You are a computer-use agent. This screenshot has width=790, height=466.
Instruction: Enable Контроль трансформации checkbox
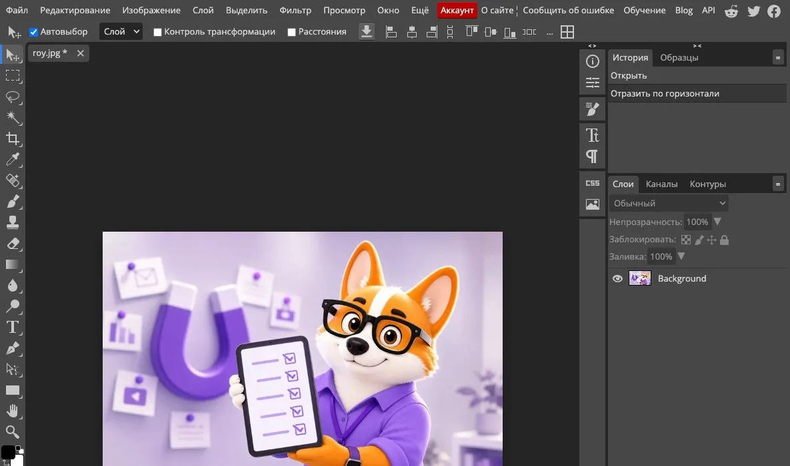(158, 32)
